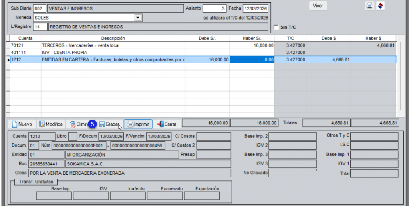Click the IGV 3 field
The width and height of the screenshot is (409, 206).
(292, 164)
